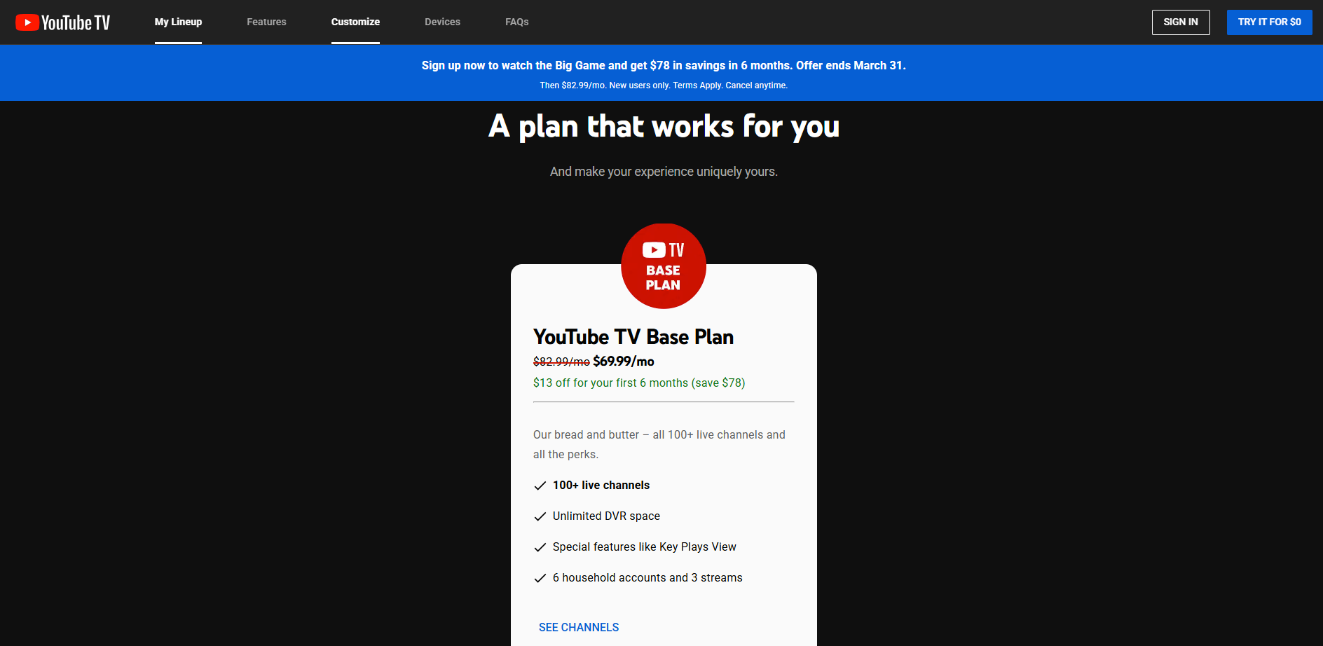Click '6 household accounts and 3 streams'

[x=647, y=577]
